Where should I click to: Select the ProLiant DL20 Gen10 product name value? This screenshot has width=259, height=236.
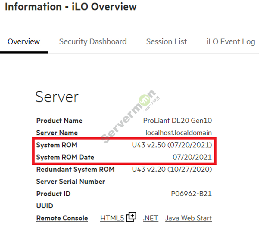pyautogui.click(x=177, y=121)
